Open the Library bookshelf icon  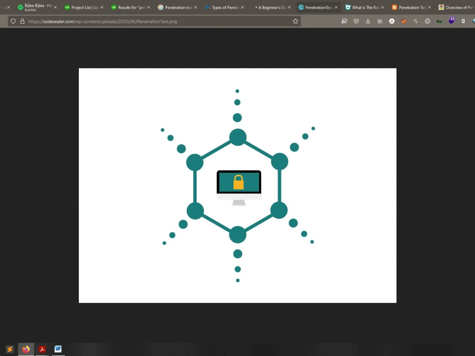[380, 21]
